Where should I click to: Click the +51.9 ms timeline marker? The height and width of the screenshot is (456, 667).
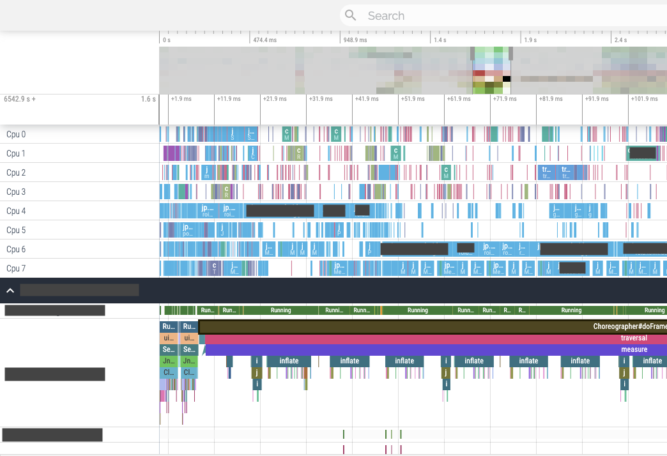413,99
